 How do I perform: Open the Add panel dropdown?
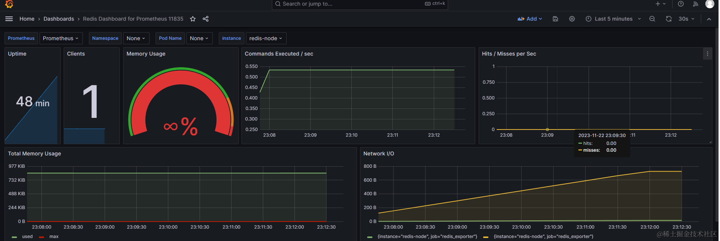click(530, 19)
